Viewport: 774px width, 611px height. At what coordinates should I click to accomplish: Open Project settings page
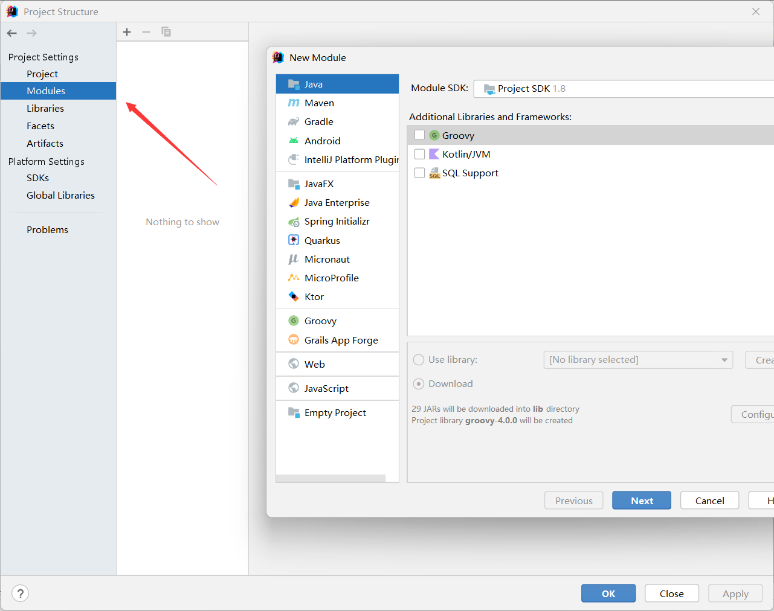58,74
